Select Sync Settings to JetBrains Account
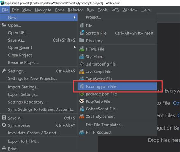The height and width of the screenshot is (152, 180). pos(41,109)
